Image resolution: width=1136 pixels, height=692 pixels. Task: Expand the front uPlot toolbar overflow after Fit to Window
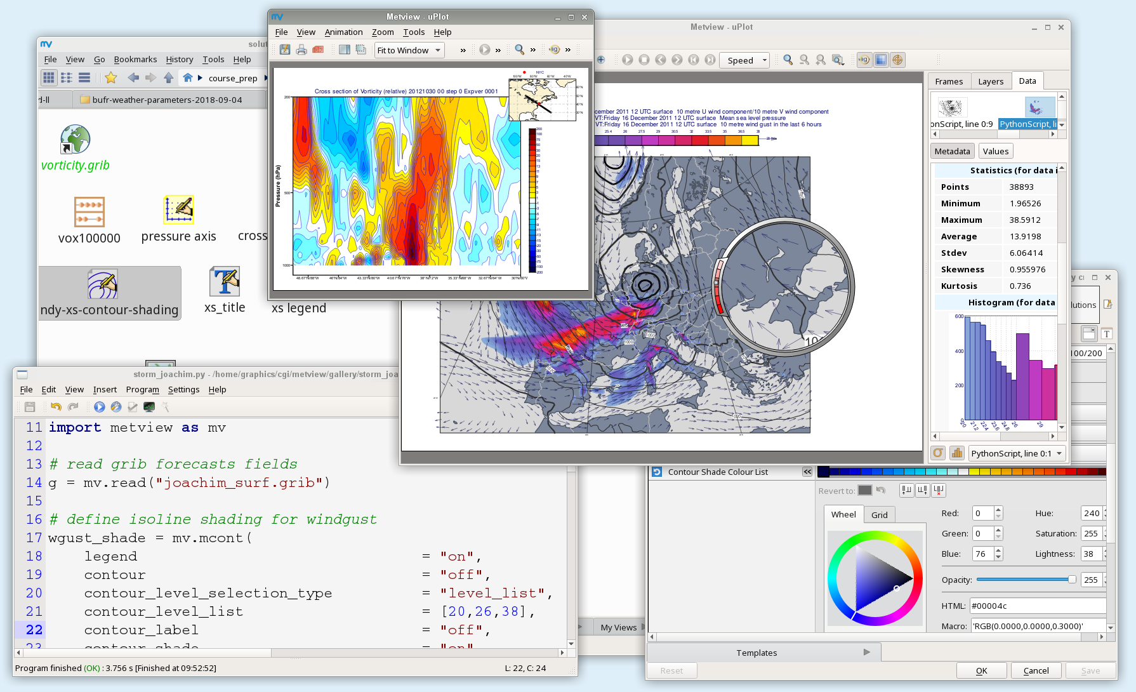463,50
